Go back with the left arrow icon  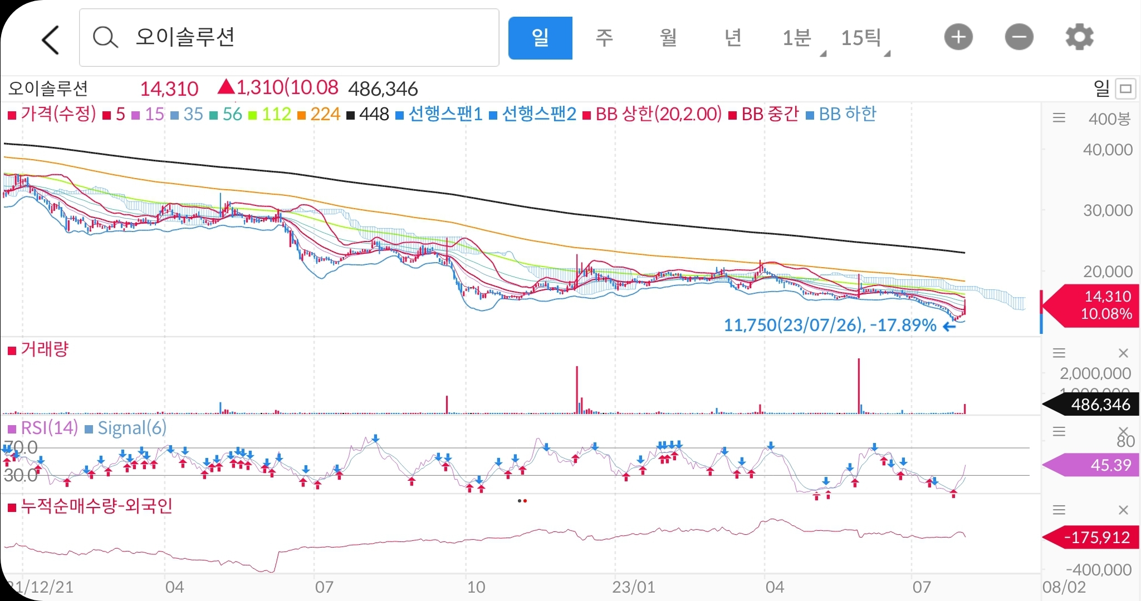[50, 39]
